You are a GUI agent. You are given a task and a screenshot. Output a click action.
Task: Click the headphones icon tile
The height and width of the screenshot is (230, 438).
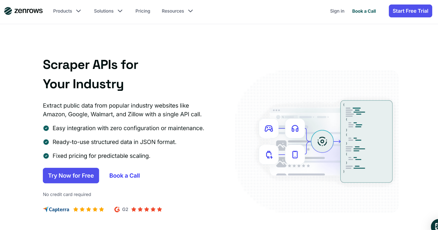tap(295, 129)
